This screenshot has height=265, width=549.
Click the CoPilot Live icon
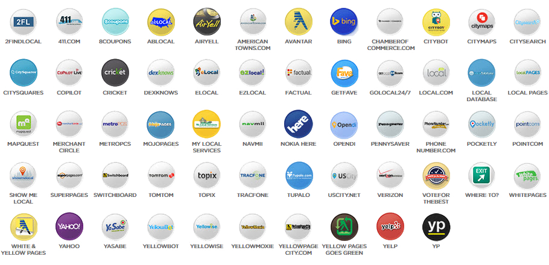point(69,73)
